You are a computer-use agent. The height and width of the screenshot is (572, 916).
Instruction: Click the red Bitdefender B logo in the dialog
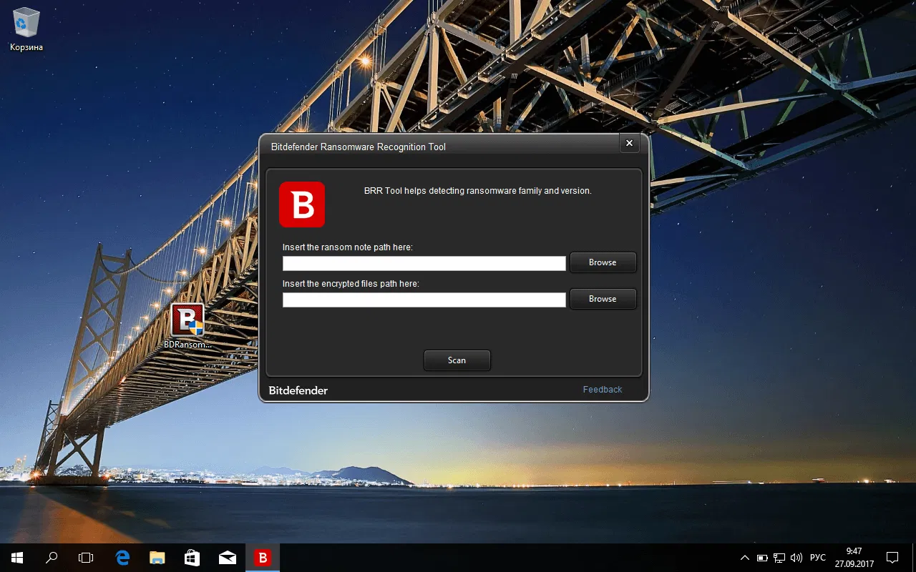(x=302, y=204)
